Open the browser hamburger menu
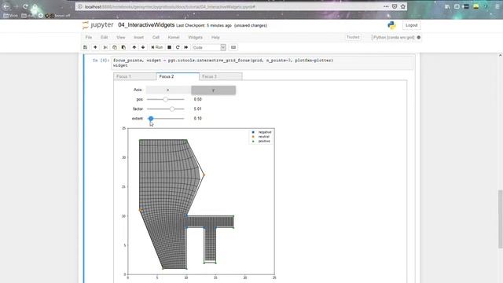 (x=497, y=6)
